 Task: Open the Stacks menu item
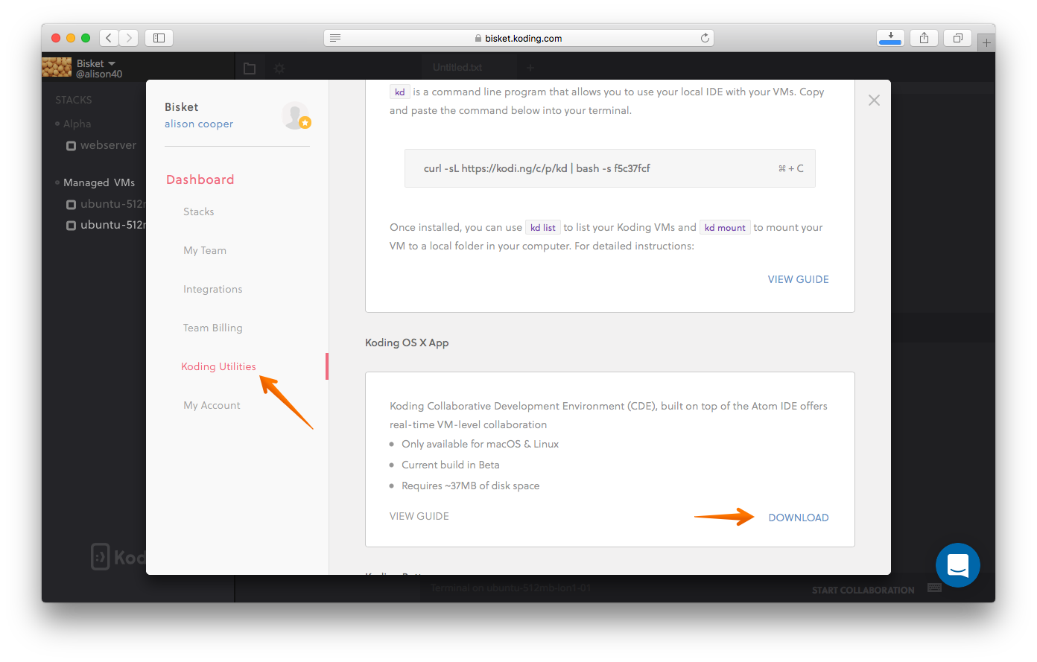click(x=199, y=211)
